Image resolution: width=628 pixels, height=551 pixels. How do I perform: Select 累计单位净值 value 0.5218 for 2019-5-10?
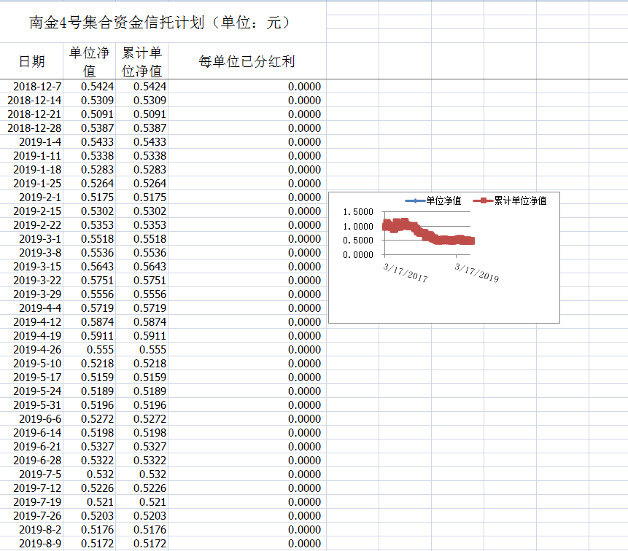[142, 364]
